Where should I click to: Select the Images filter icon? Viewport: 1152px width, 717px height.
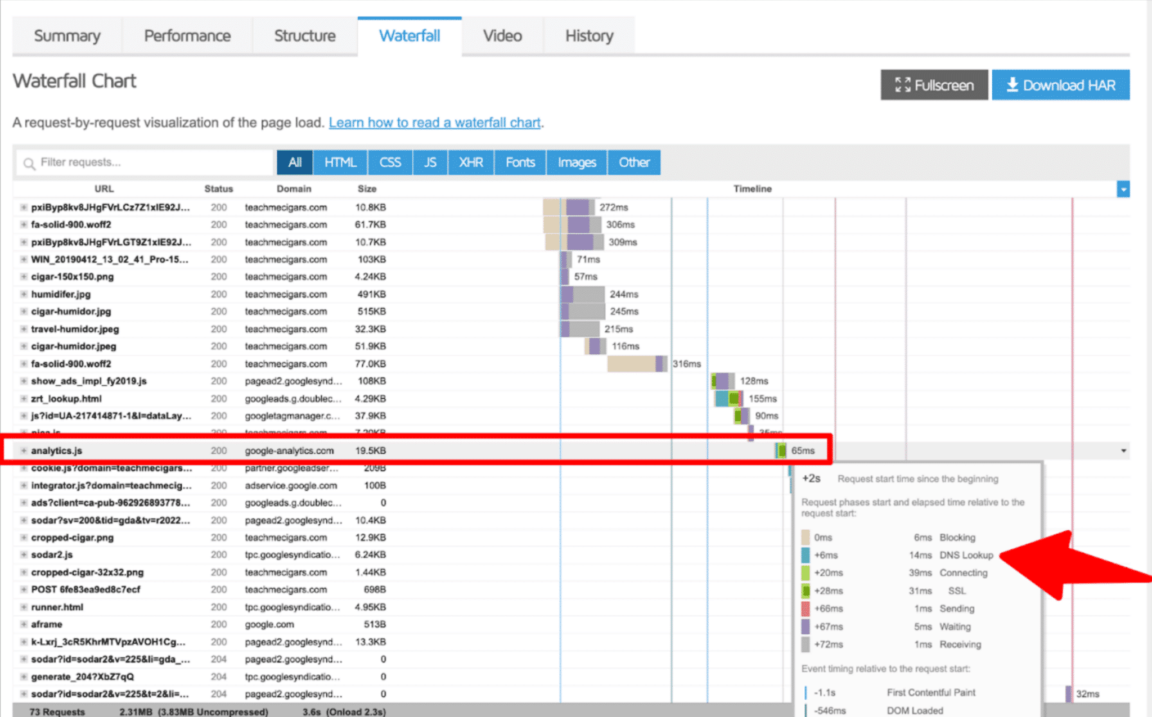(x=575, y=163)
